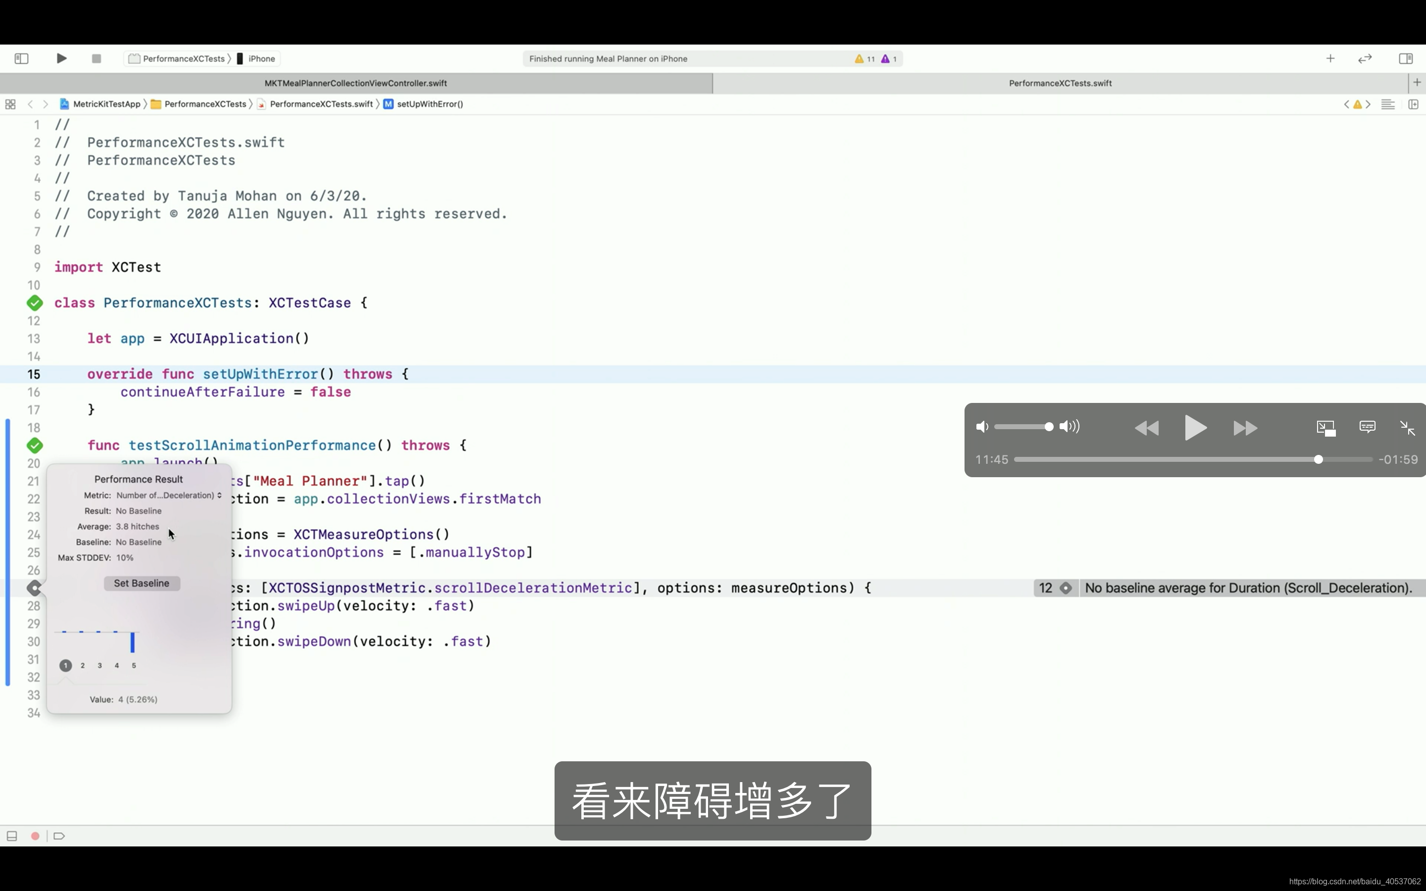
Task: Select iteration 1 in the results chart
Action: coord(65,665)
